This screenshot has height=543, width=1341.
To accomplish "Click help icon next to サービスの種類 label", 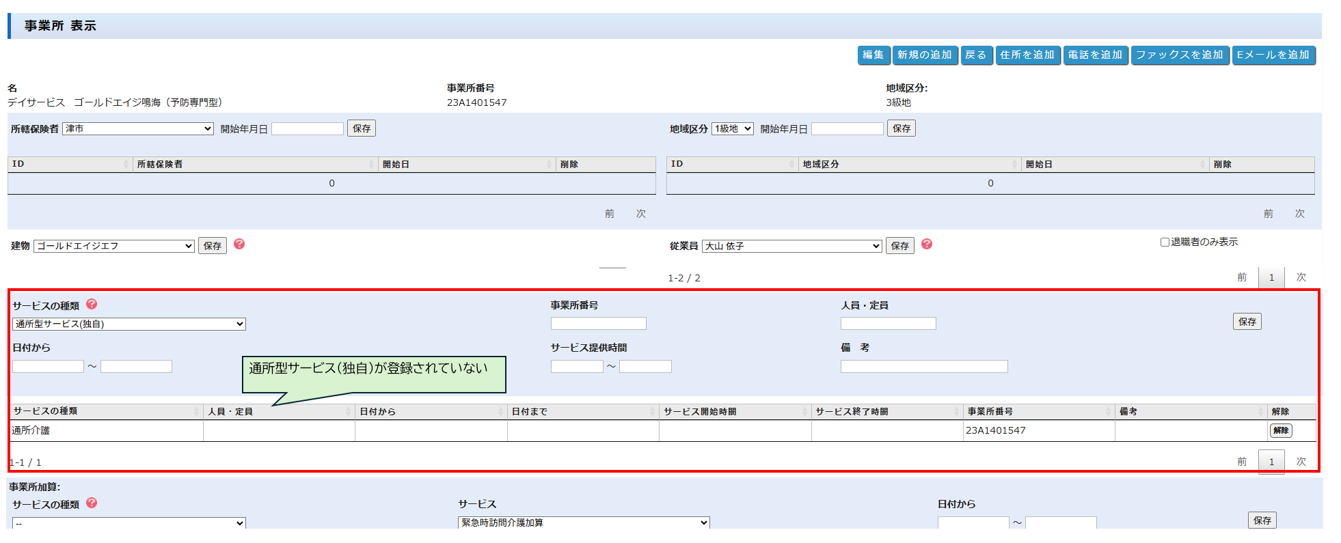I will [92, 305].
